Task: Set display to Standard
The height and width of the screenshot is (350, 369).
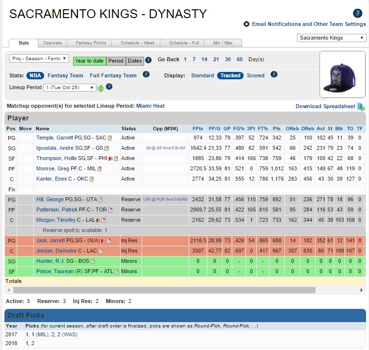Action: coord(202,75)
